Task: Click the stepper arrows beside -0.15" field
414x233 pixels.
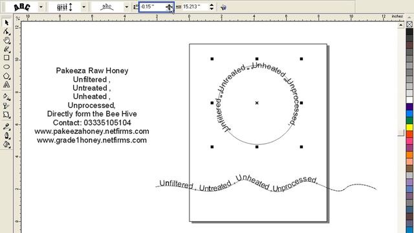Action: pyautogui.click(x=169, y=7)
